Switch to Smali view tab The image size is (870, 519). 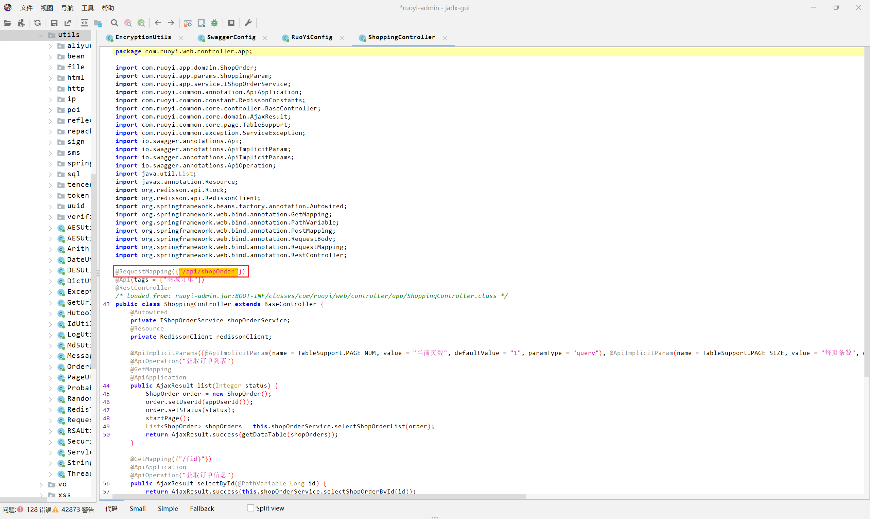[138, 508]
